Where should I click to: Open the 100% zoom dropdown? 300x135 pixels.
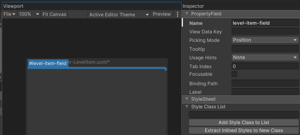pos(29,14)
